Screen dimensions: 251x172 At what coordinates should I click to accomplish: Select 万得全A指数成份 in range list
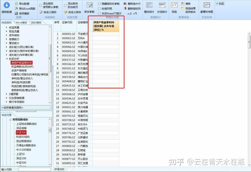click(x=26, y=145)
